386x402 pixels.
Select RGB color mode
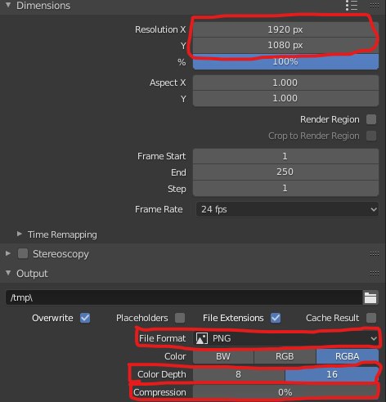pos(285,356)
